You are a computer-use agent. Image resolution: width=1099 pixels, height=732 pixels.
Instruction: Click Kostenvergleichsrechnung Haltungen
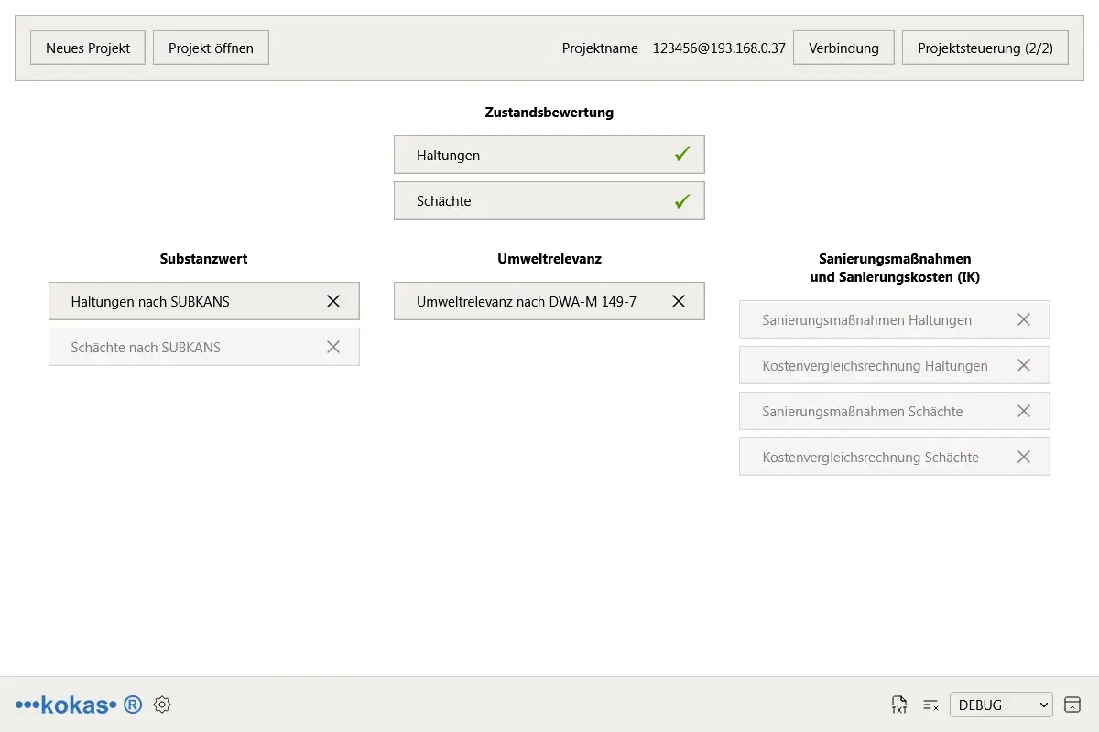(895, 365)
